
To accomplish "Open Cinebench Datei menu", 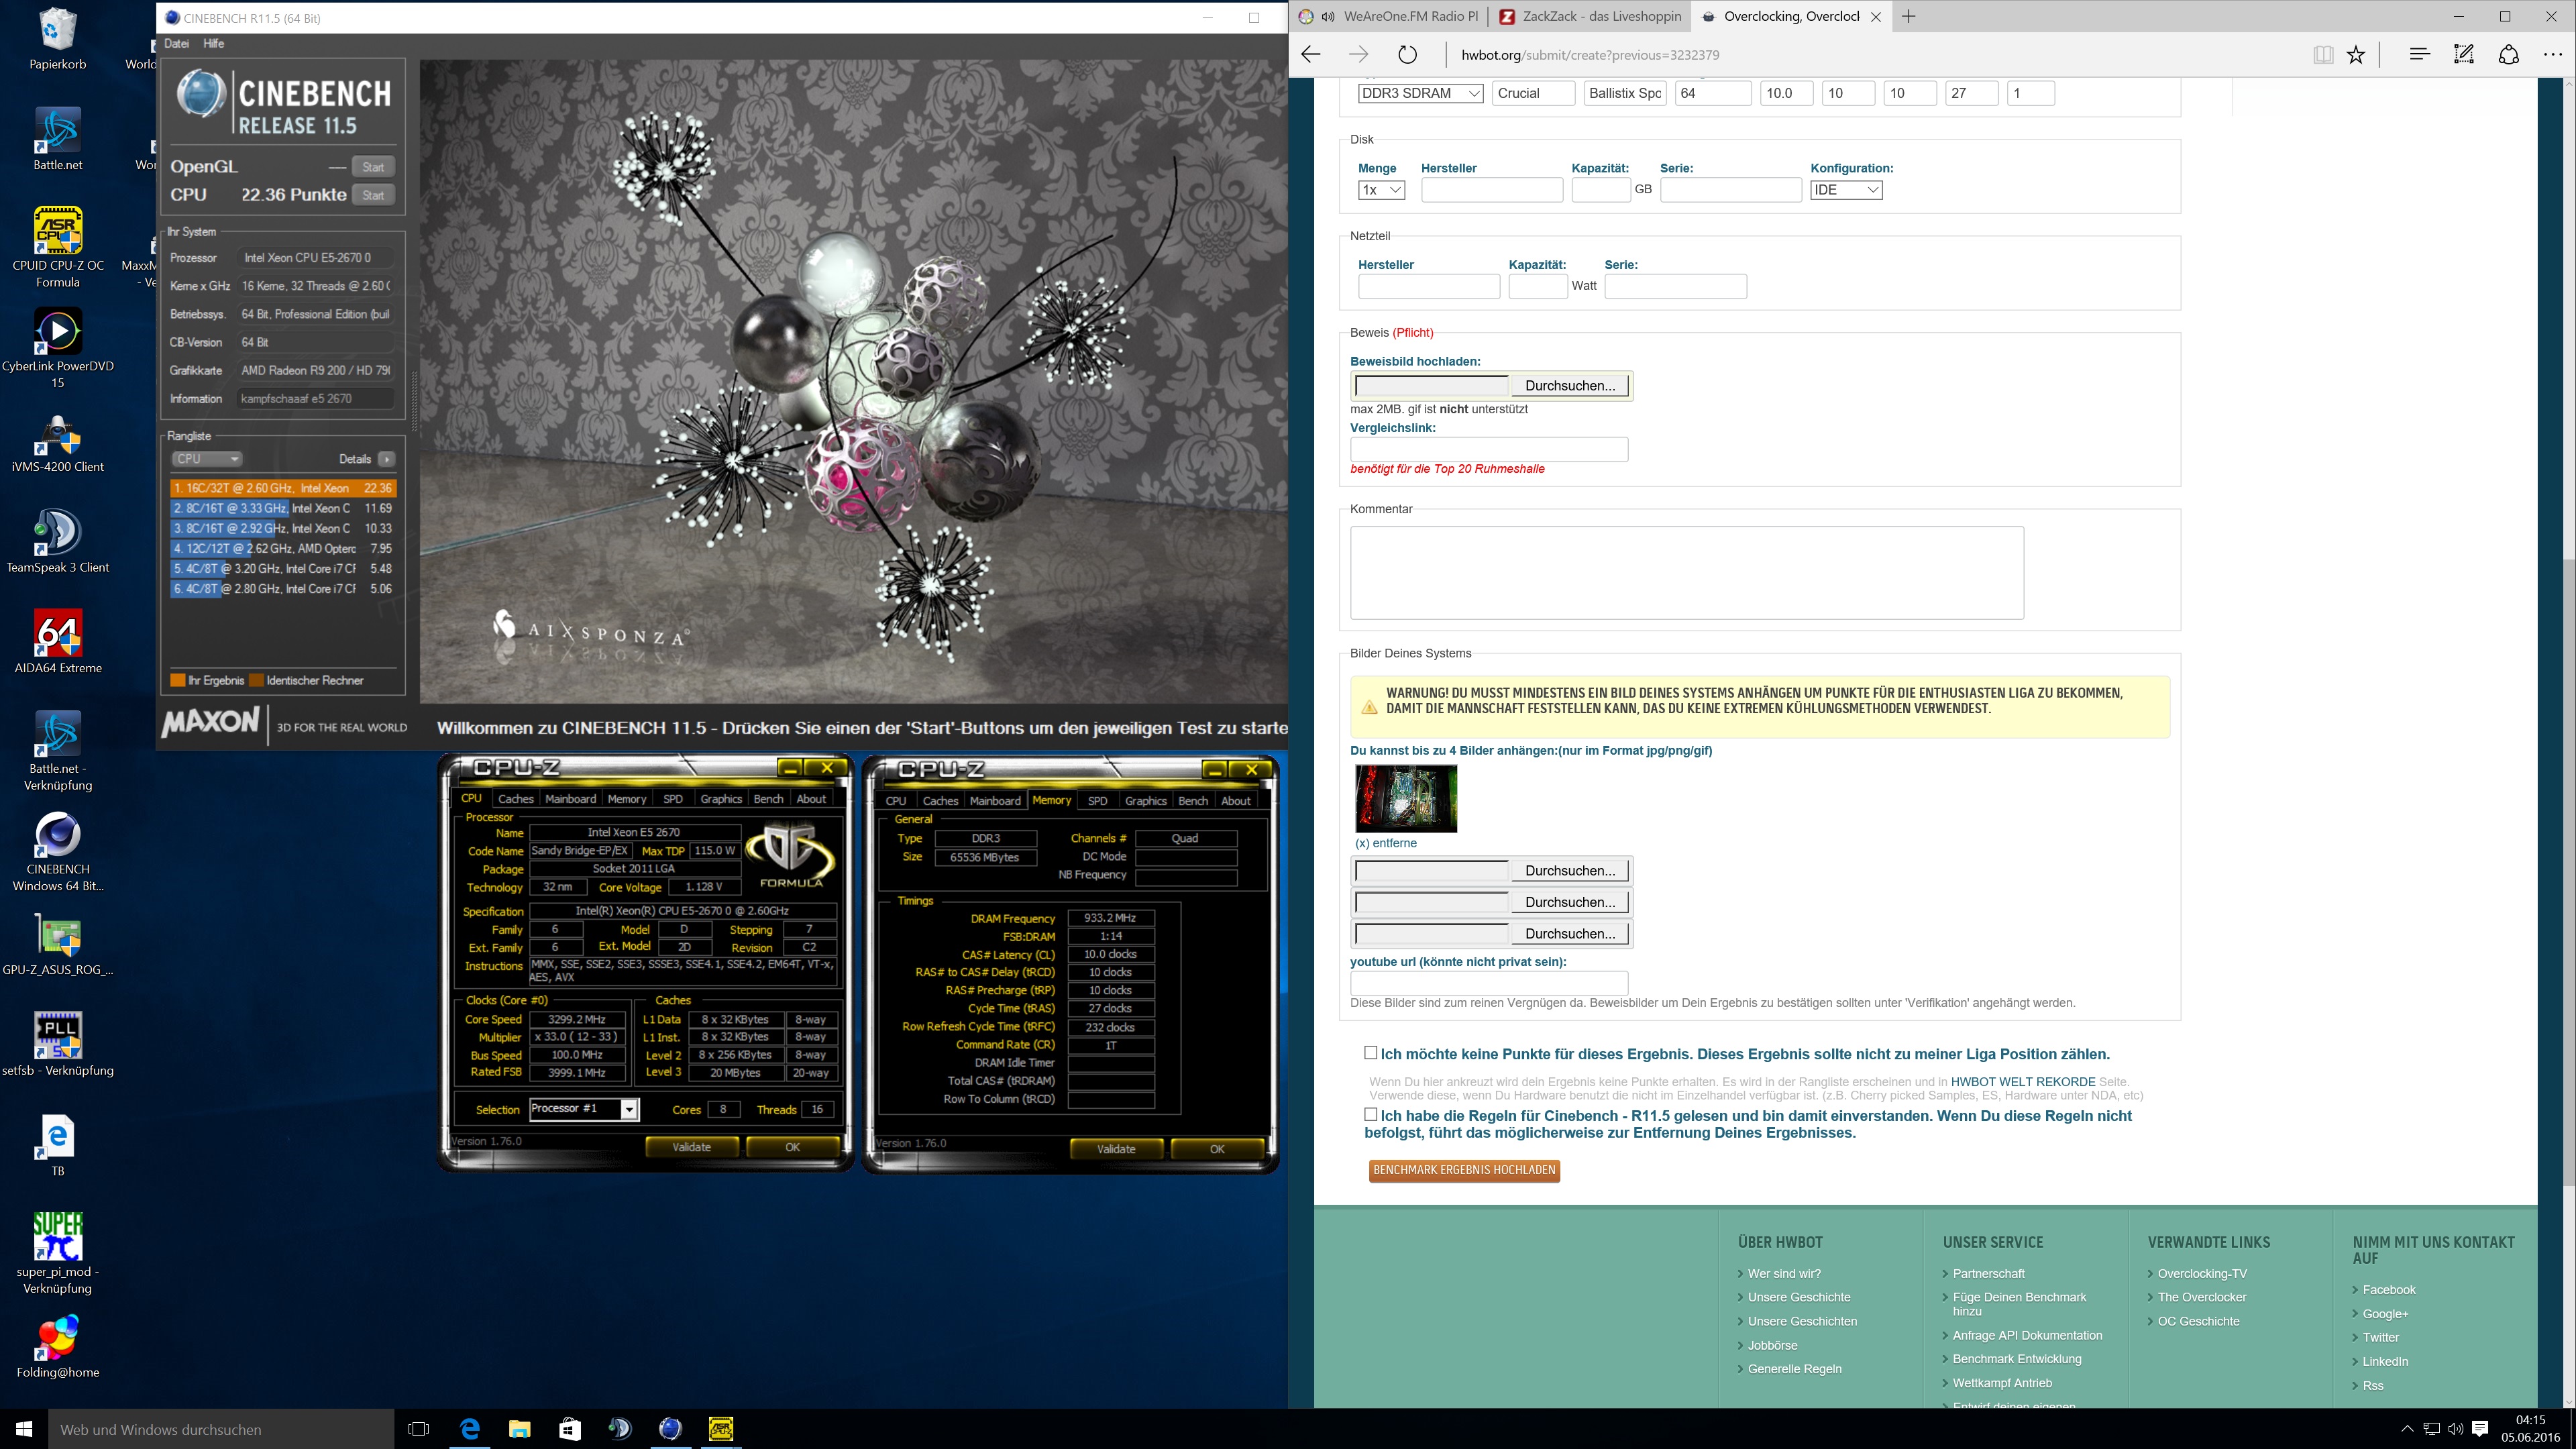I will click(176, 44).
